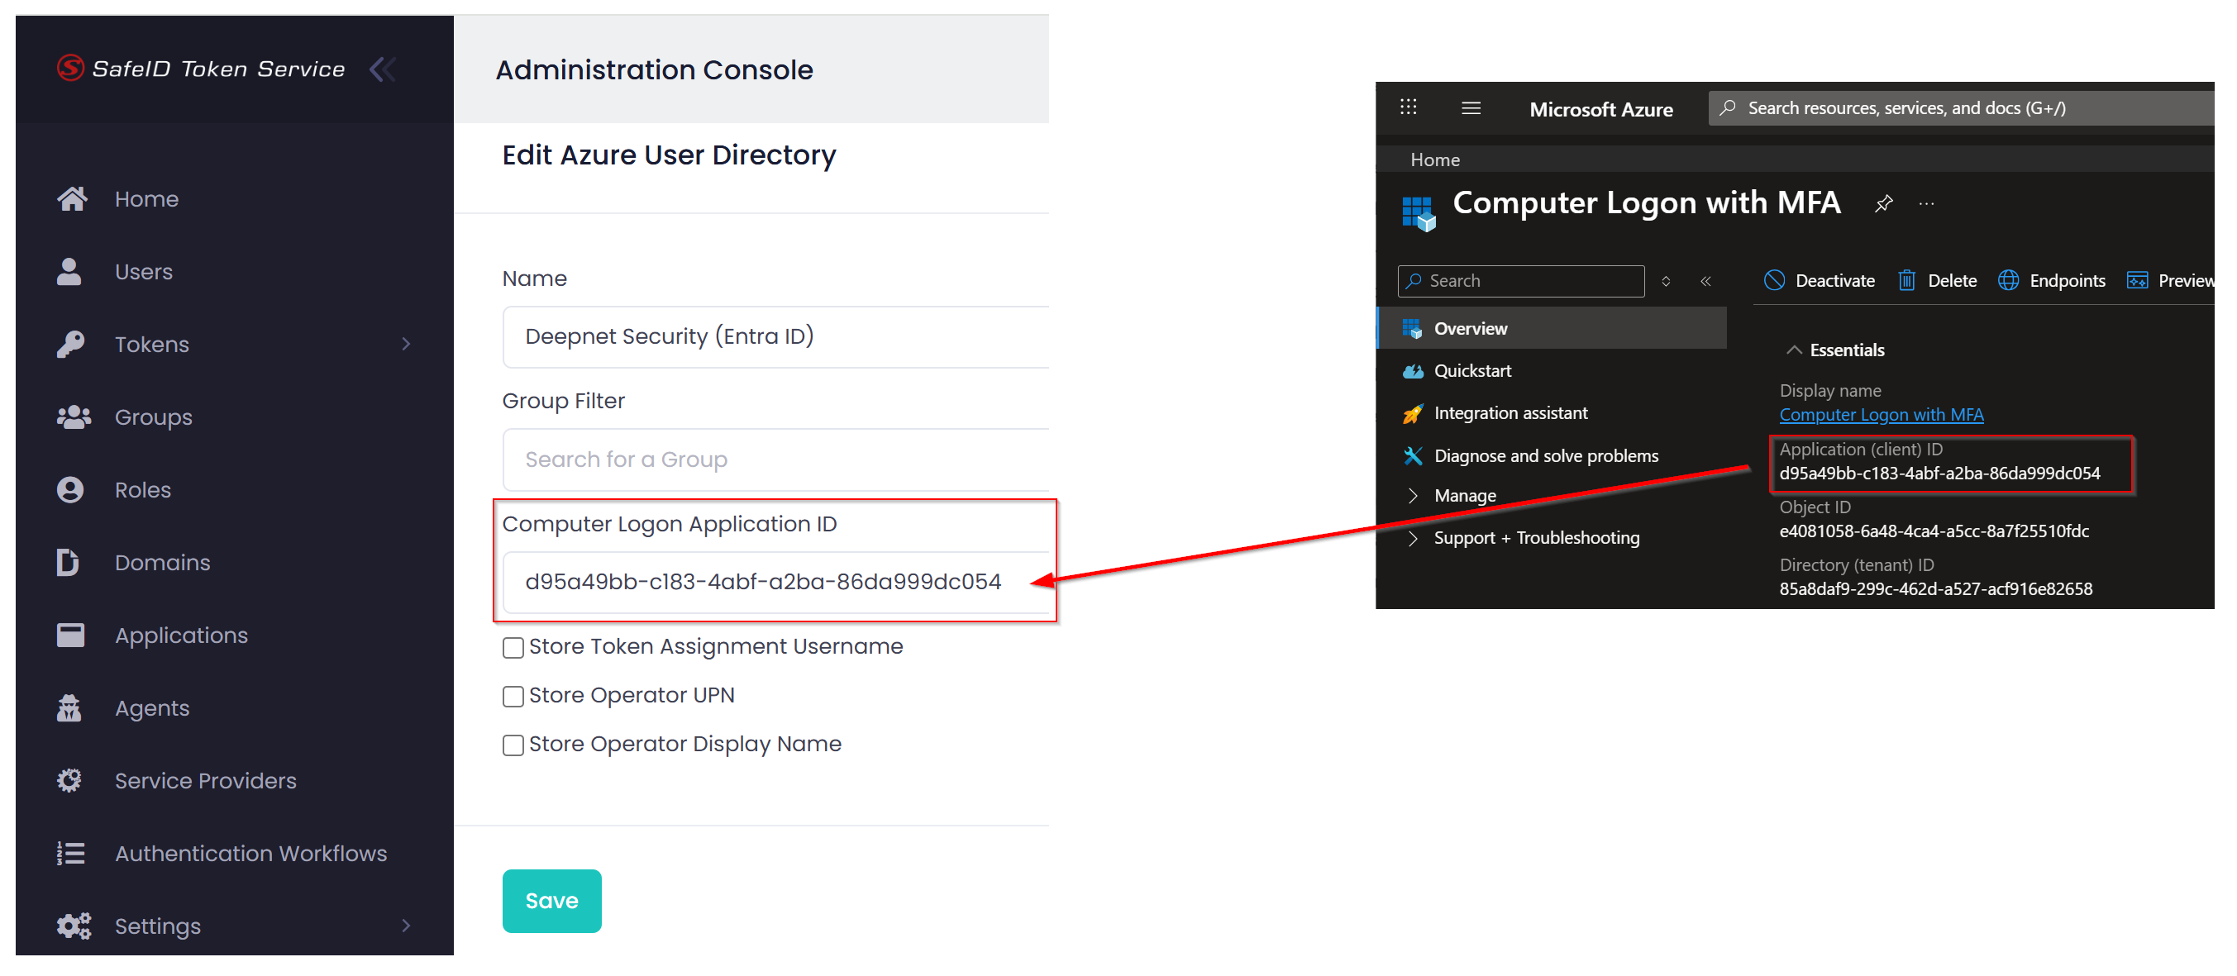
Task: Click the Agents sidebar icon
Action: click(69, 707)
